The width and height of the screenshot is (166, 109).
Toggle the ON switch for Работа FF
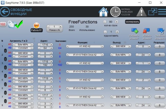click(x=36, y=26)
